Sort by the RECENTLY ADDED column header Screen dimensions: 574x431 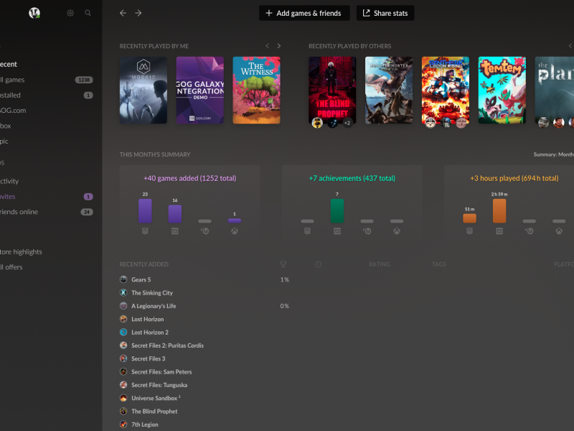tap(144, 264)
